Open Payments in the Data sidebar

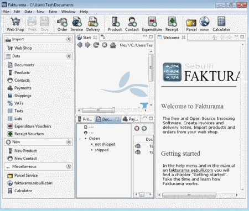19,88
